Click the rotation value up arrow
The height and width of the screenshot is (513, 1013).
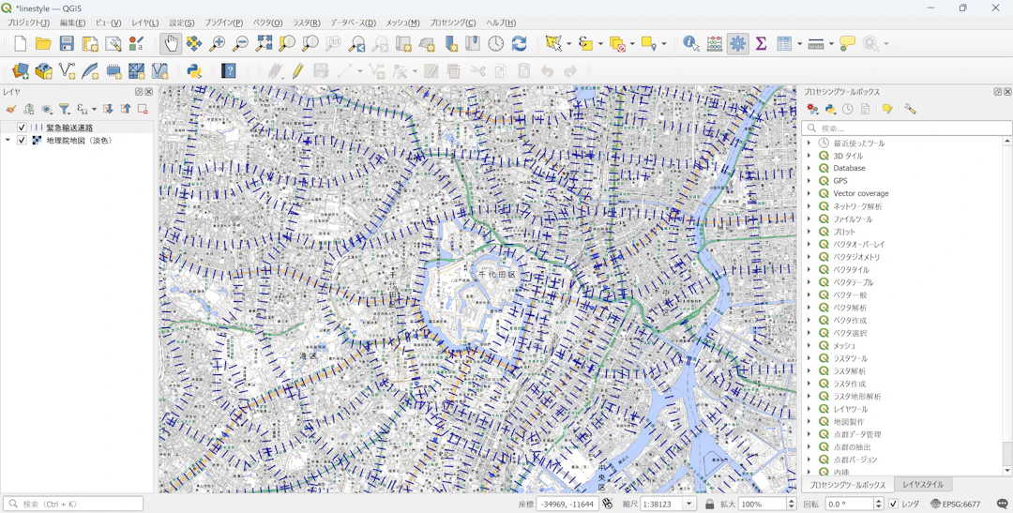click(x=878, y=501)
